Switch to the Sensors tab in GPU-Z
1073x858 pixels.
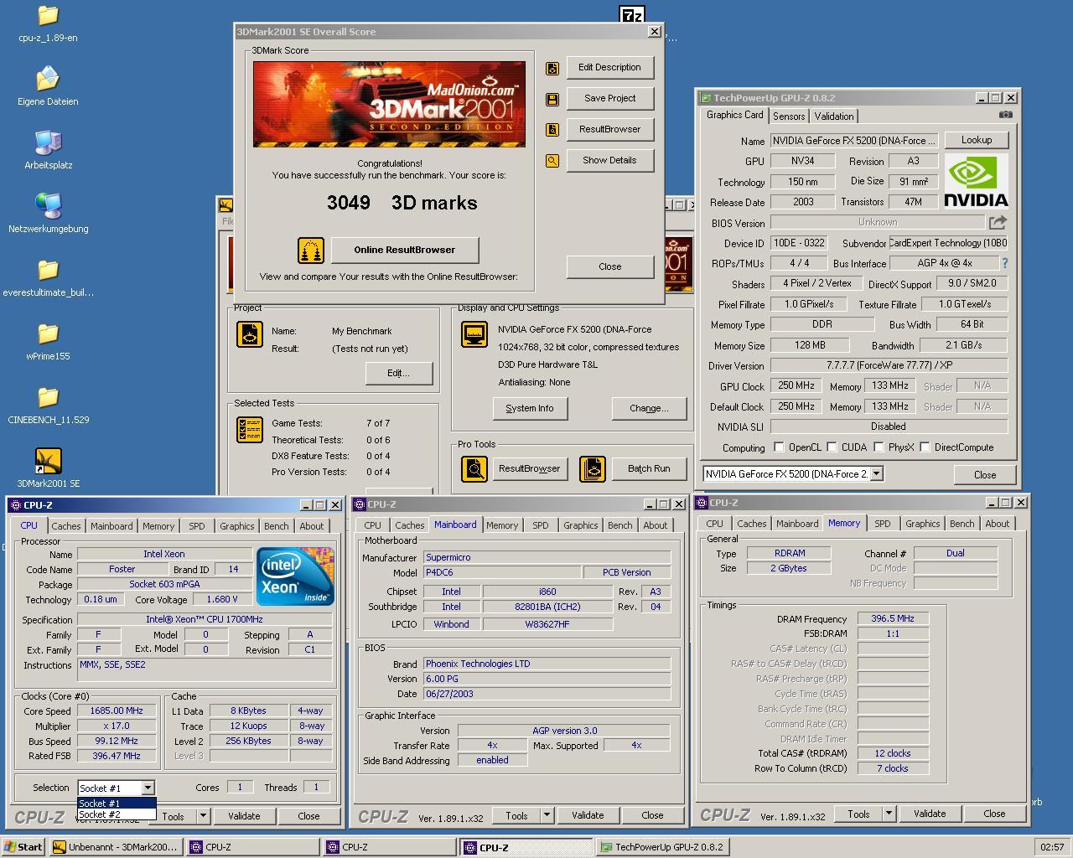pyautogui.click(x=788, y=116)
